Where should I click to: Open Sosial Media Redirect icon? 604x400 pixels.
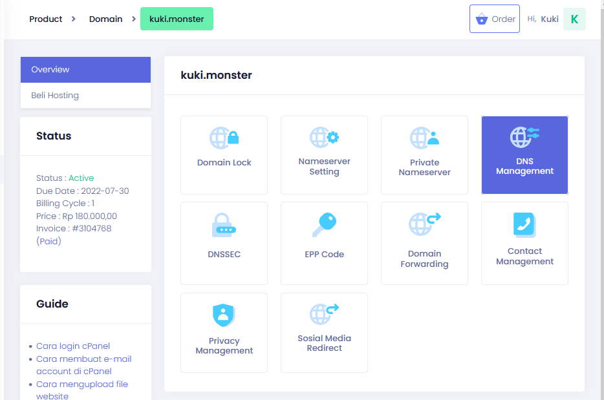[x=324, y=314]
